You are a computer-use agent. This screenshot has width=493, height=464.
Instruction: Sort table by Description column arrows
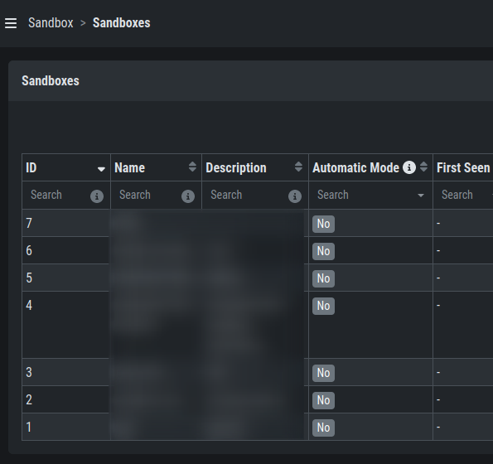298,167
